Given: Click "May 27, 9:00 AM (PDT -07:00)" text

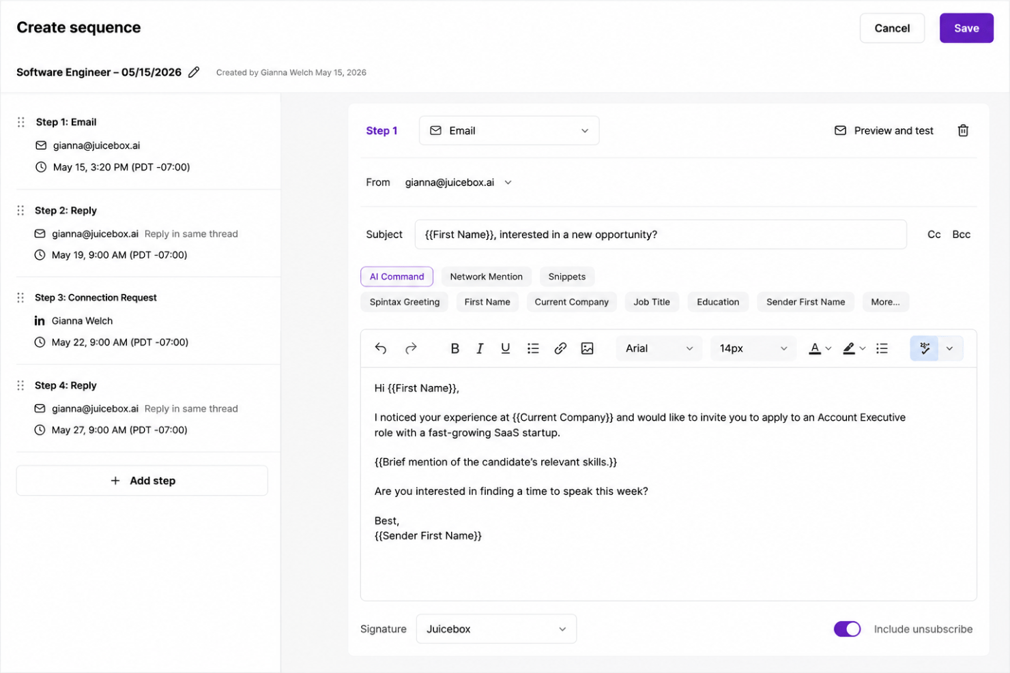Looking at the screenshot, I should tap(119, 430).
